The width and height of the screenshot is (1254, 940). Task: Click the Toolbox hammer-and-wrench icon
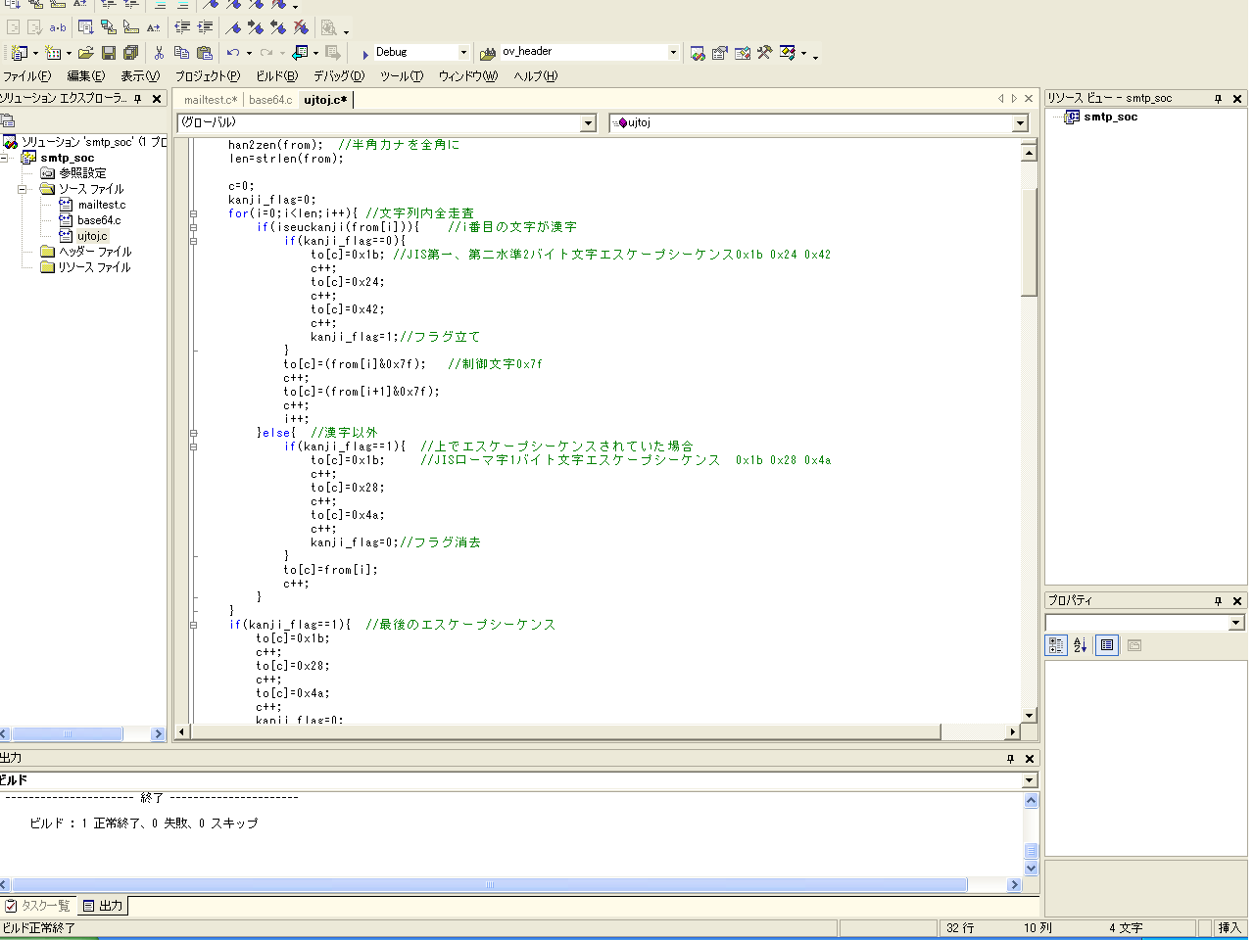(765, 53)
